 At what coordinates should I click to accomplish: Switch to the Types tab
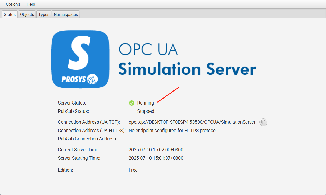(x=44, y=14)
